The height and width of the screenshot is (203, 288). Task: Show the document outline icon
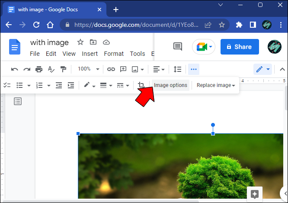(18, 101)
